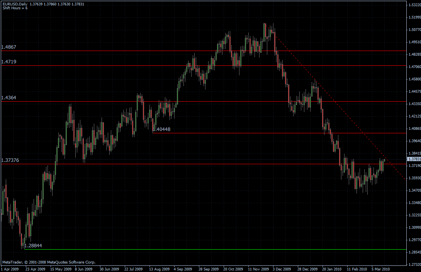Click the 1.45800 price scale value
The height and width of the screenshot is (272, 421).
pos(415,79)
